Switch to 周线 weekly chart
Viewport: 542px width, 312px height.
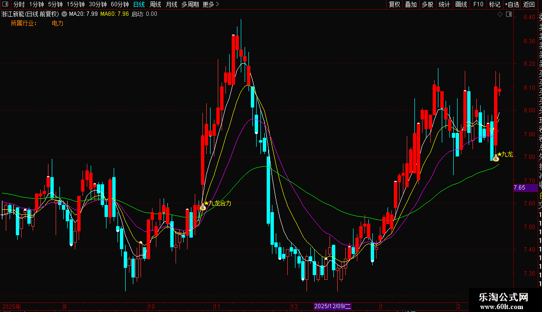point(155,4)
